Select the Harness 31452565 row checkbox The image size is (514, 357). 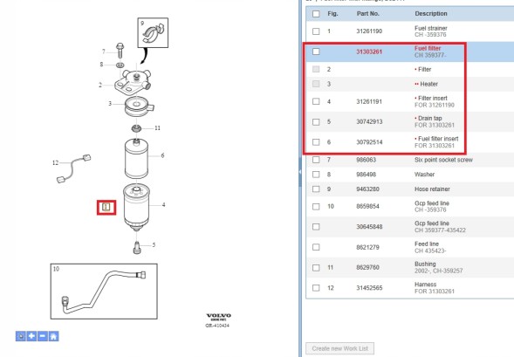[316, 288]
